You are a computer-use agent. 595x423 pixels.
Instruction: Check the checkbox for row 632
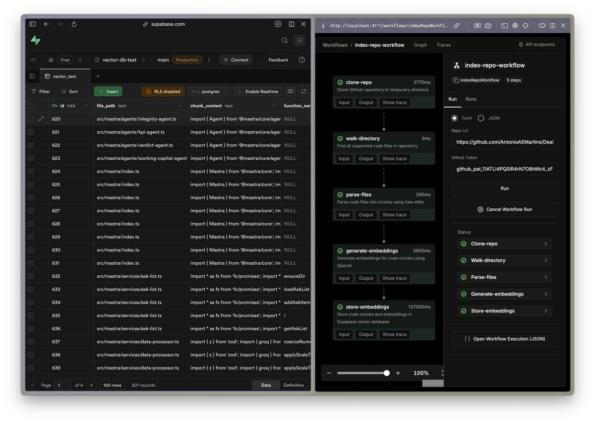tap(31, 276)
